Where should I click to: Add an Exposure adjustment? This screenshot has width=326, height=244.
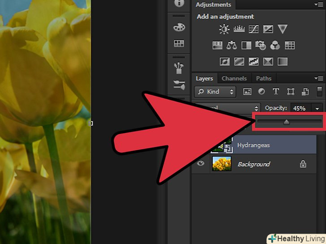click(x=268, y=29)
